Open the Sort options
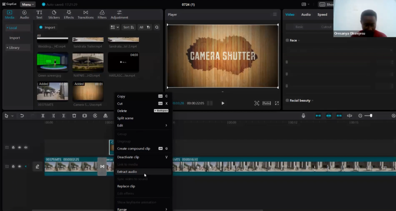This screenshot has height=211, width=396. [x=129, y=27]
